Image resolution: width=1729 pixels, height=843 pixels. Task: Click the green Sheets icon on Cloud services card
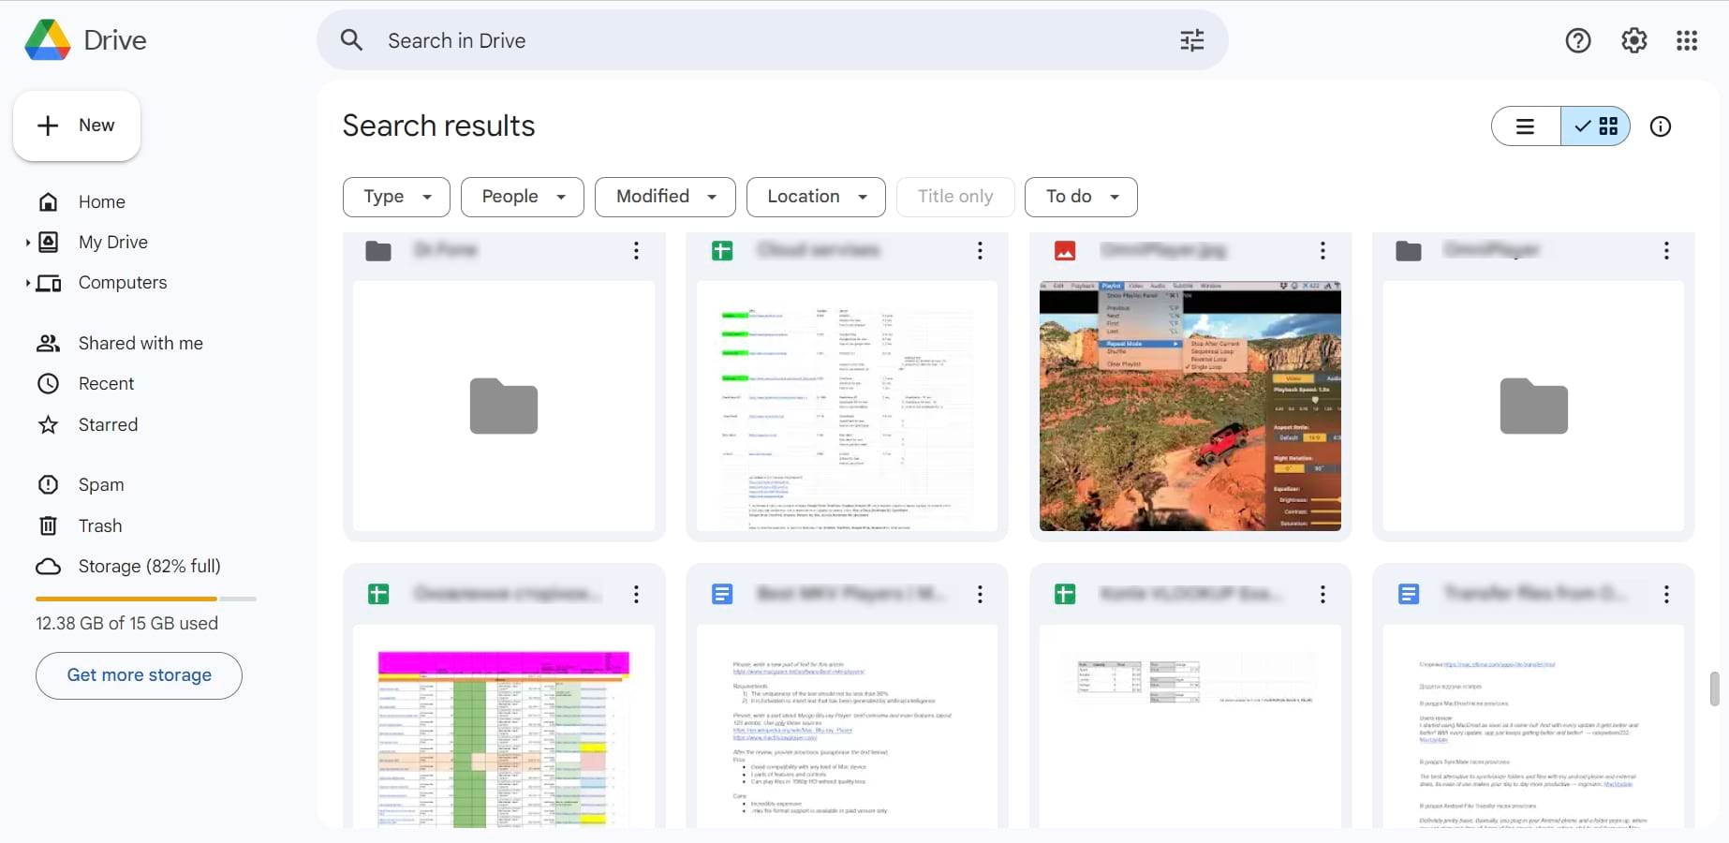pos(722,250)
